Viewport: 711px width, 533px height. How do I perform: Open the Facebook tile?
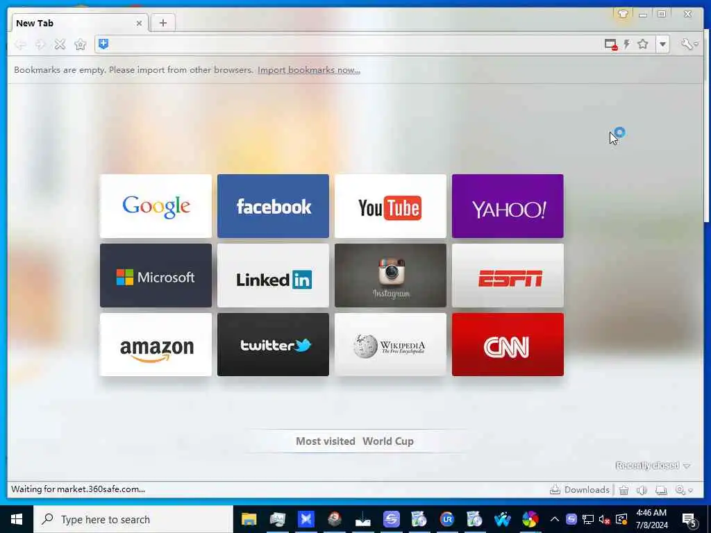[273, 206]
